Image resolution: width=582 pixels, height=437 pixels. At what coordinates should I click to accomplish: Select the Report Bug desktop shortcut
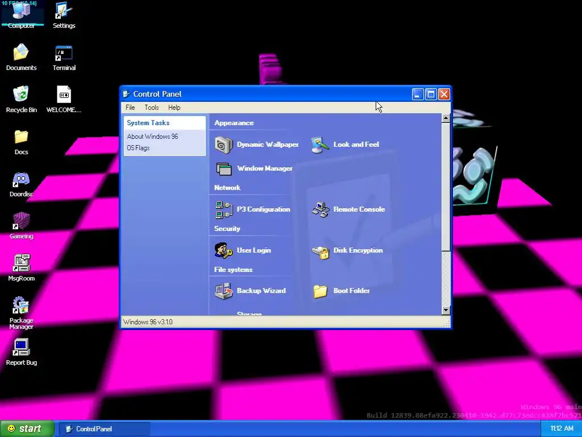click(22, 352)
